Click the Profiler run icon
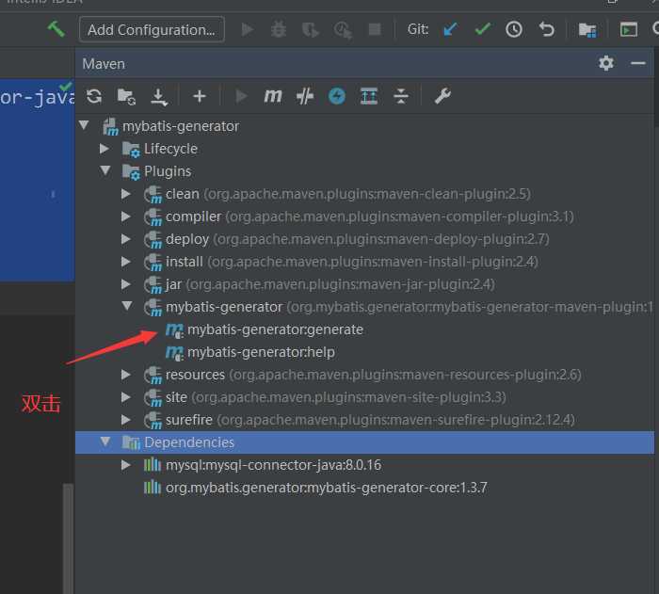659x594 pixels. (343, 30)
